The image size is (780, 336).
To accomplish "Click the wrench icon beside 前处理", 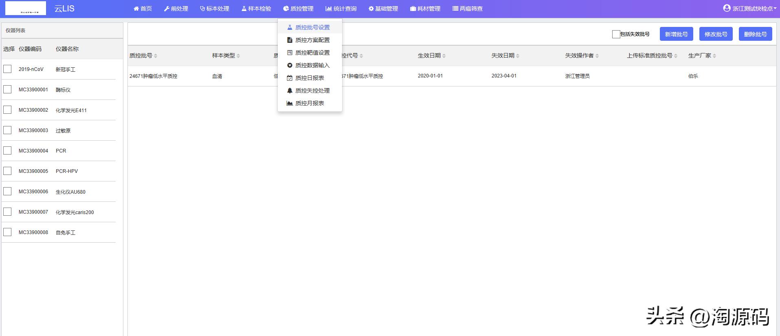I will point(167,9).
